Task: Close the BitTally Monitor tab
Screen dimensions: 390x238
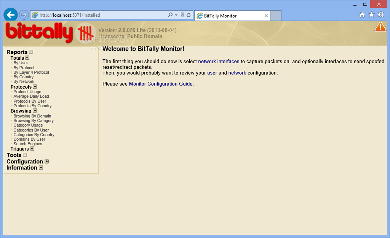Action: point(266,16)
